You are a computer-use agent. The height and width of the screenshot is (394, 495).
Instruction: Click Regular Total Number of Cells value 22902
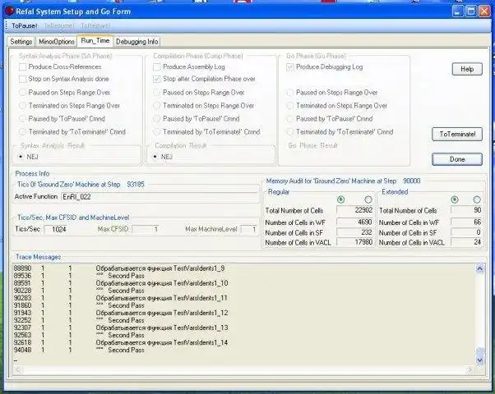(x=355, y=210)
